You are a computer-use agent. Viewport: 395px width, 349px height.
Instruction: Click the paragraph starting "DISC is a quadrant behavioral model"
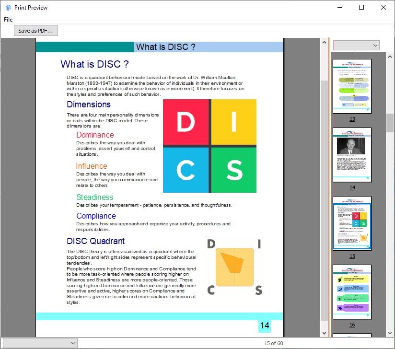tap(155, 86)
